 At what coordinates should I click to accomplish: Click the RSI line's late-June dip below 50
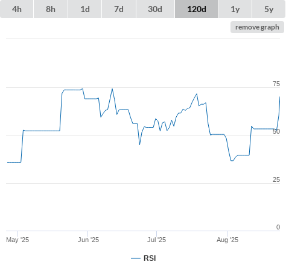click(x=139, y=145)
